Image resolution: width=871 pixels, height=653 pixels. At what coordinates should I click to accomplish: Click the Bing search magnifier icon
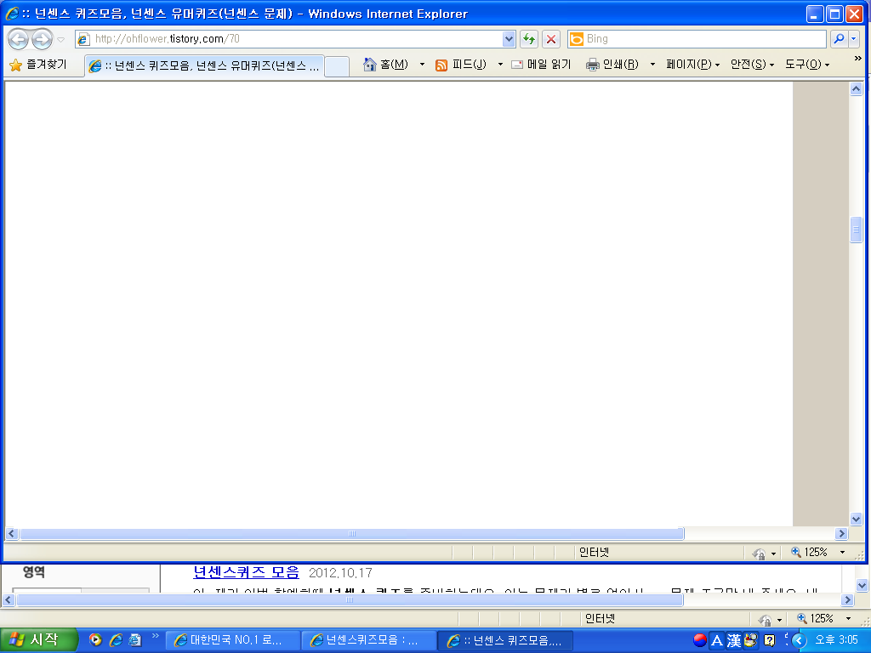(x=839, y=39)
